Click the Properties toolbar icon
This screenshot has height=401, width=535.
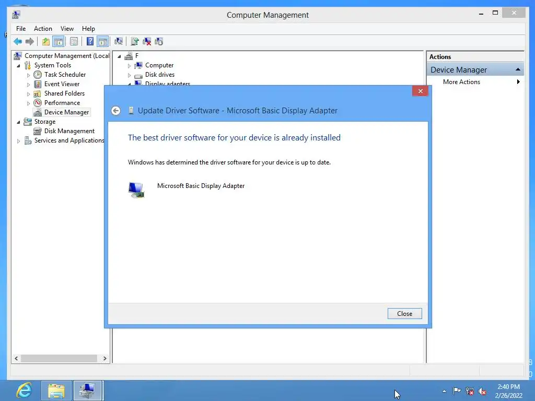[74, 42]
